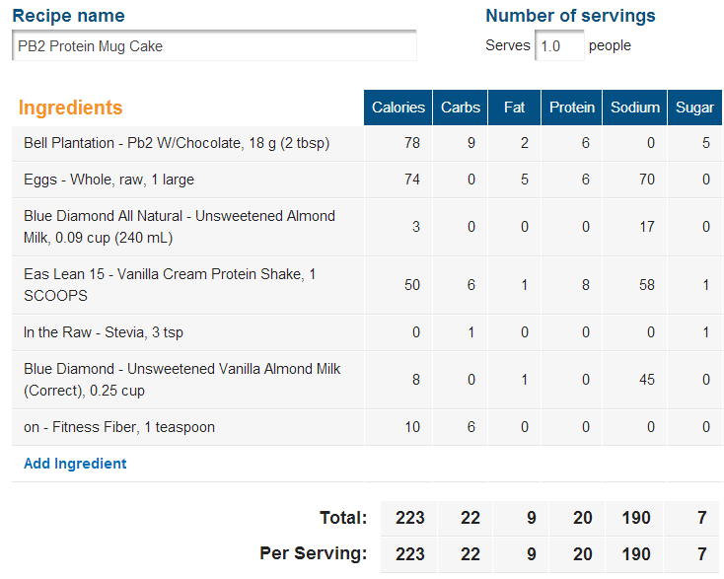This screenshot has width=724, height=579.
Task: Click the Fitness Fiber ingredient row
Action: pyautogui.click(x=367, y=427)
